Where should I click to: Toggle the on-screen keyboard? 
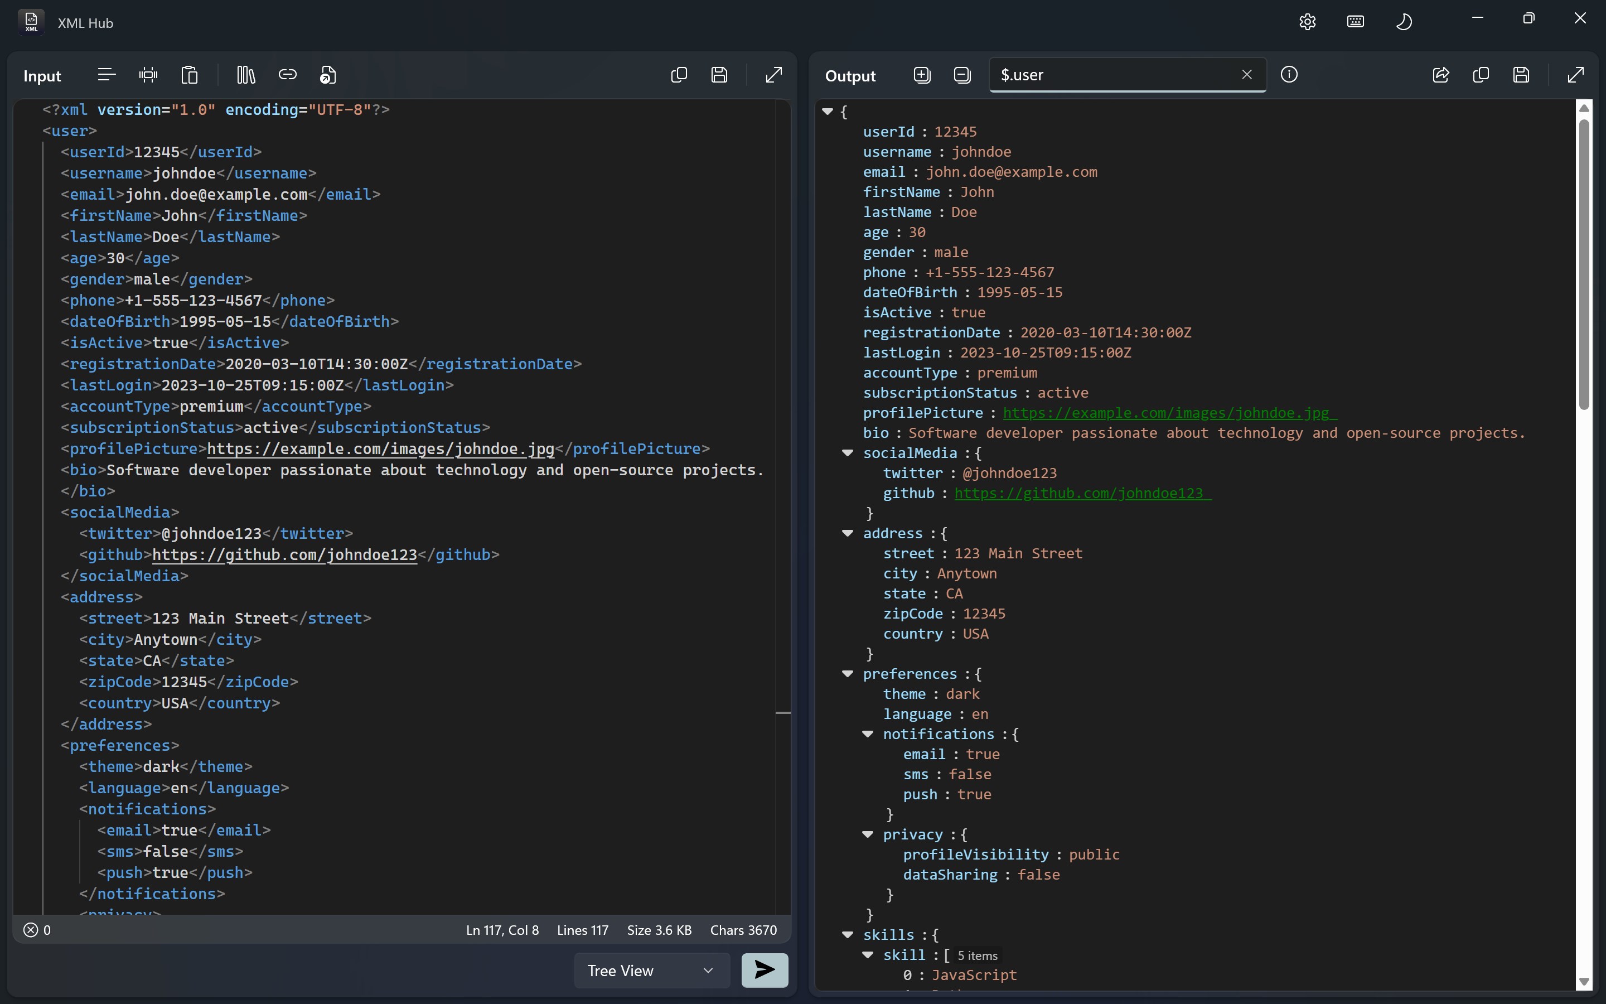pyautogui.click(x=1355, y=21)
